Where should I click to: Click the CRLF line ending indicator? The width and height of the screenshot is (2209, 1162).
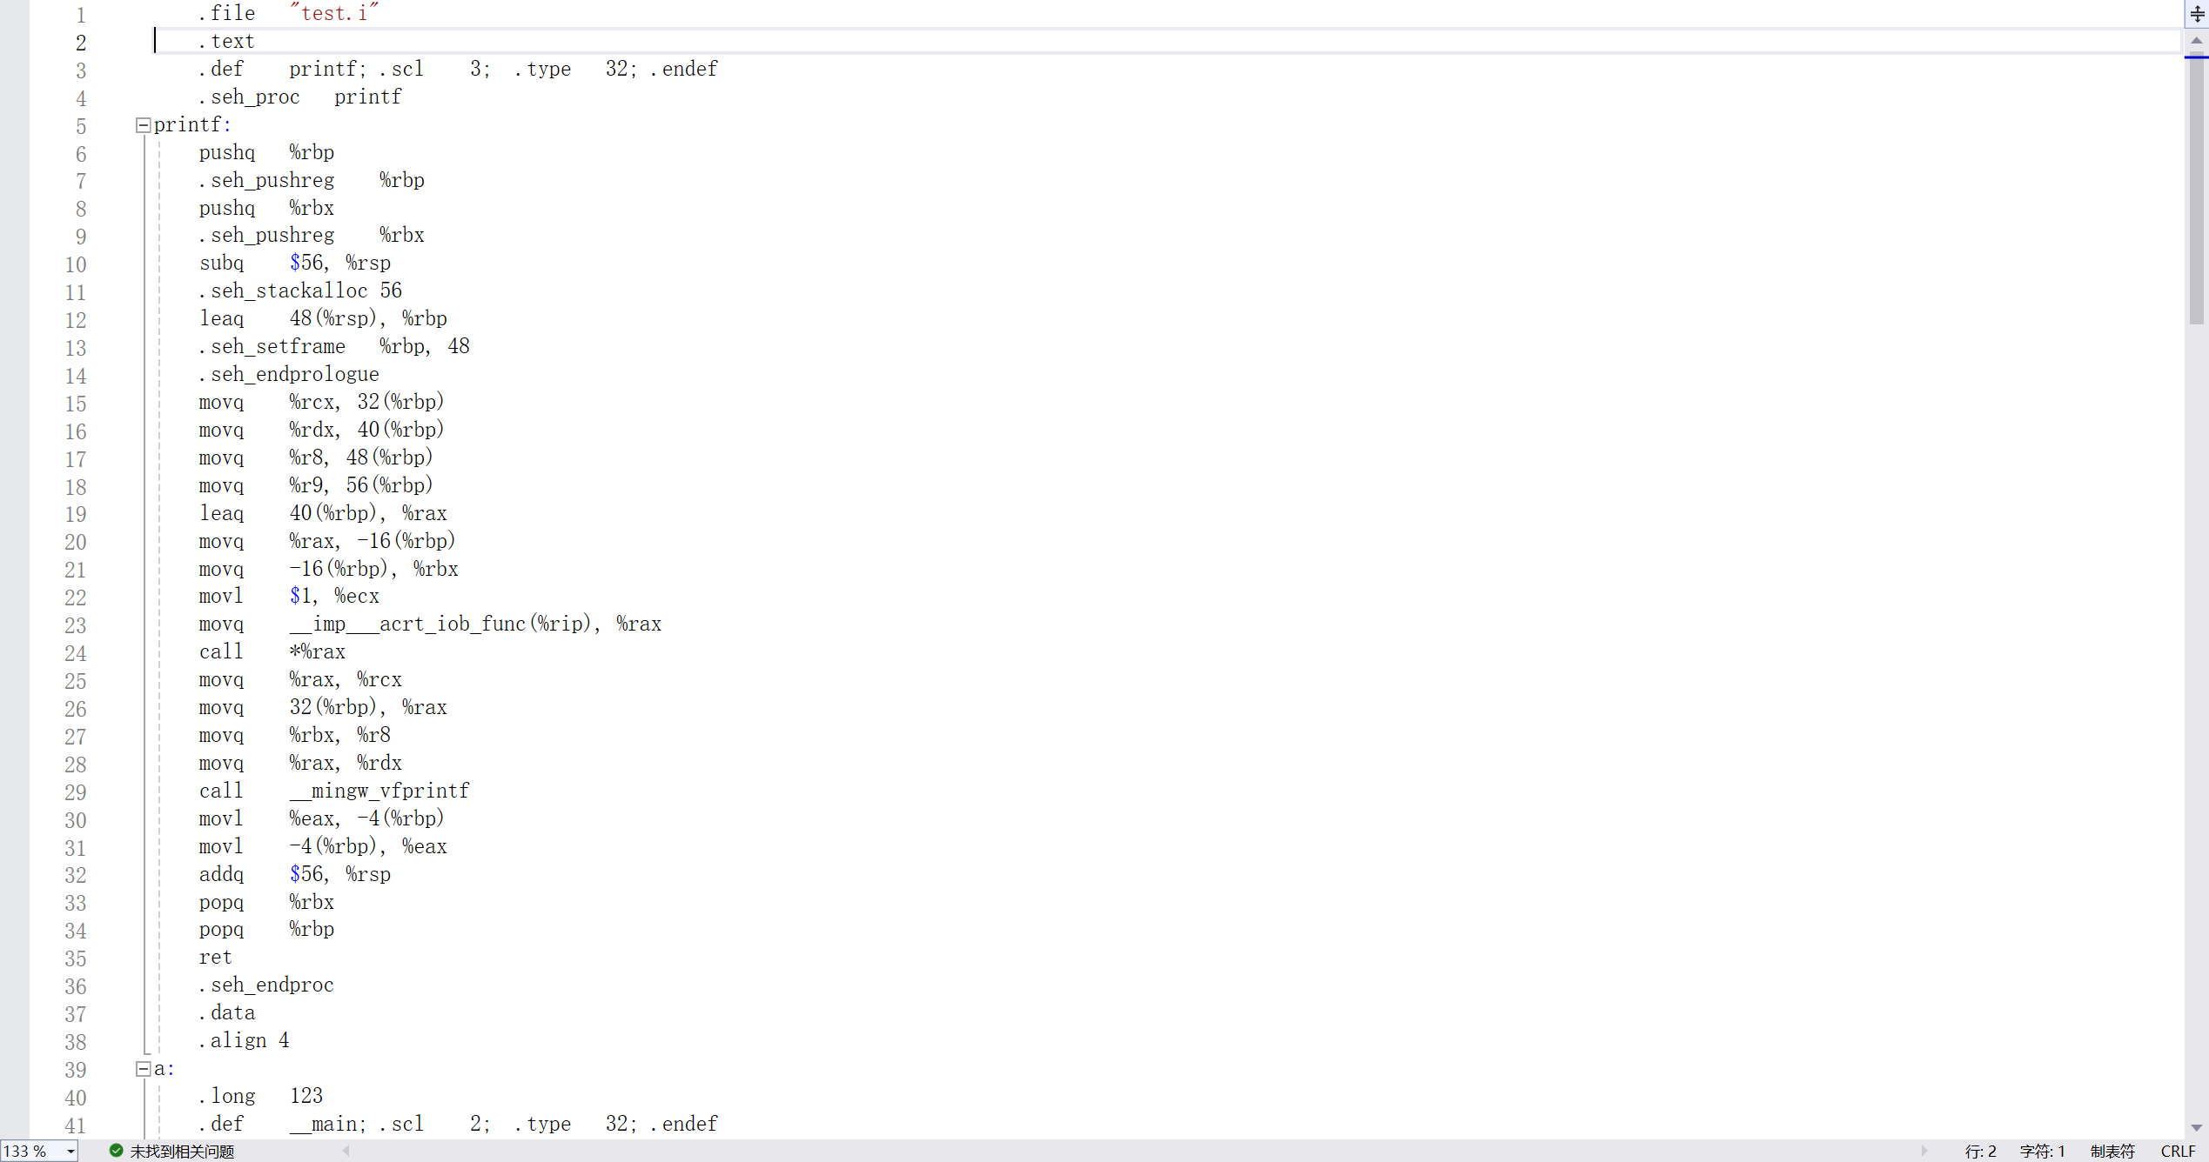point(2178,1151)
